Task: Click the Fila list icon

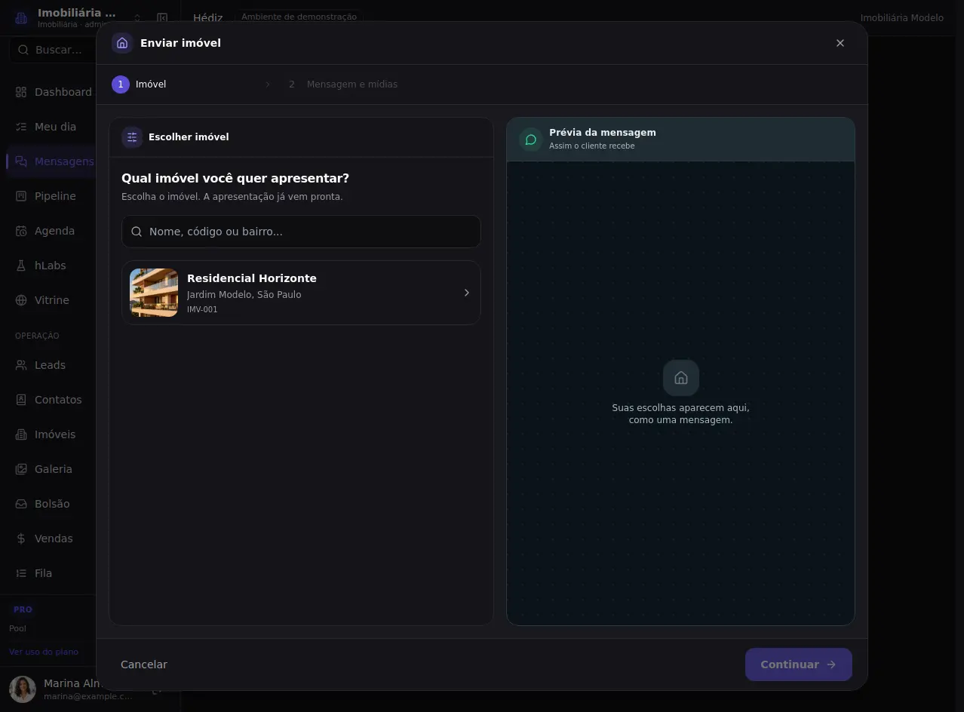Action: [x=21, y=573]
